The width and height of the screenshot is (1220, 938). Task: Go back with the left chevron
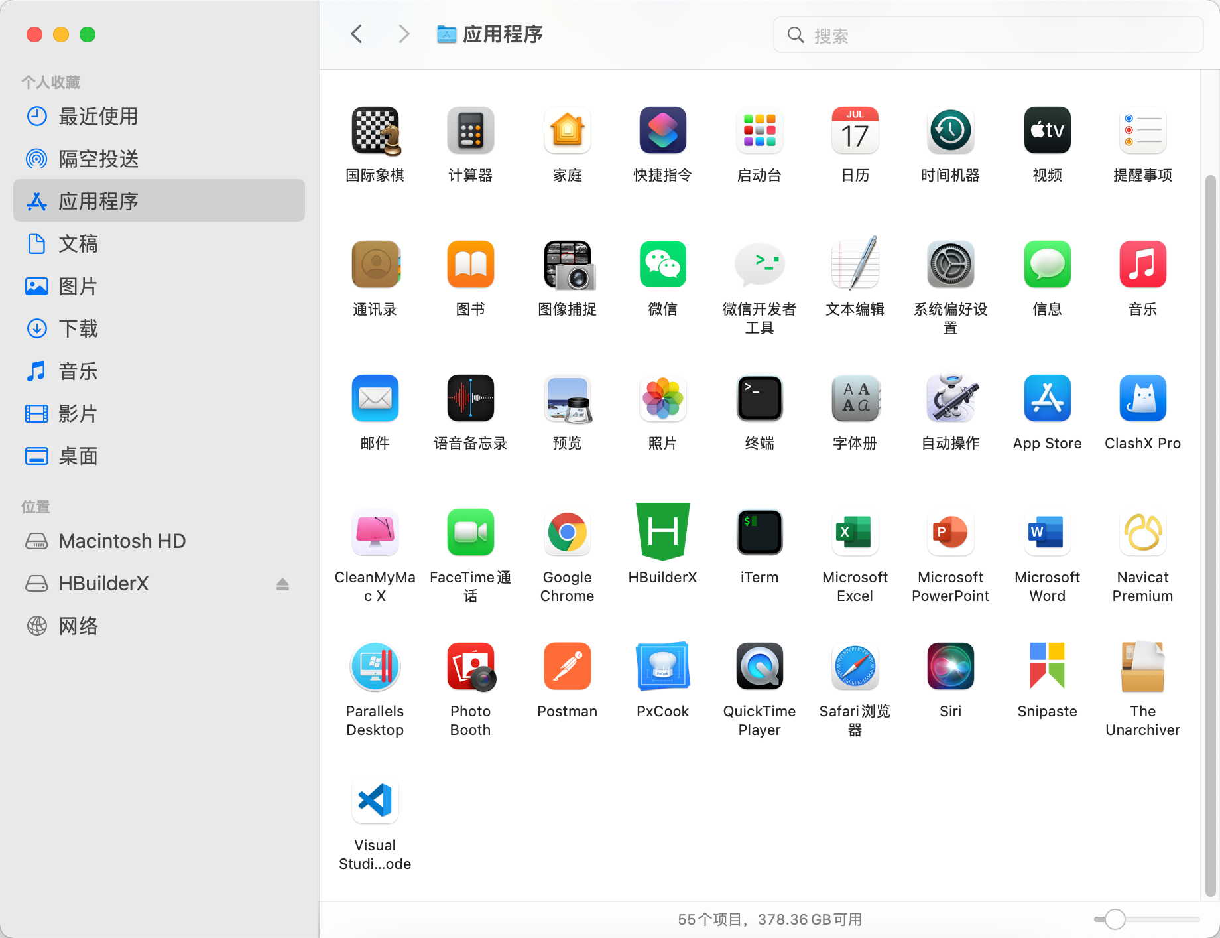pos(357,34)
